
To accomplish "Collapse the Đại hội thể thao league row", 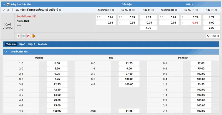I will [4, 10].
